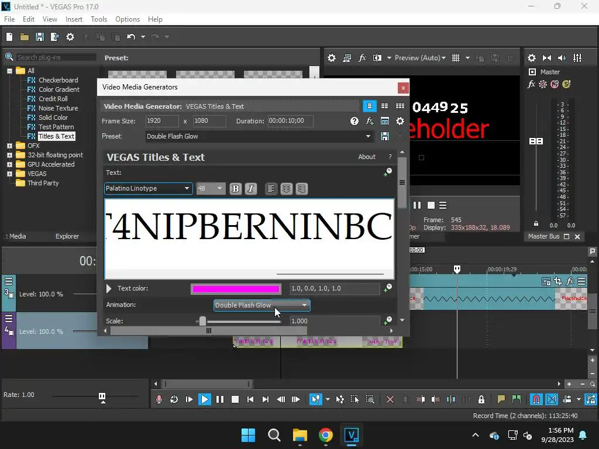Align text left in Titles & Text
The width and height of the screenshot is (599, 449).
point(271,189)
